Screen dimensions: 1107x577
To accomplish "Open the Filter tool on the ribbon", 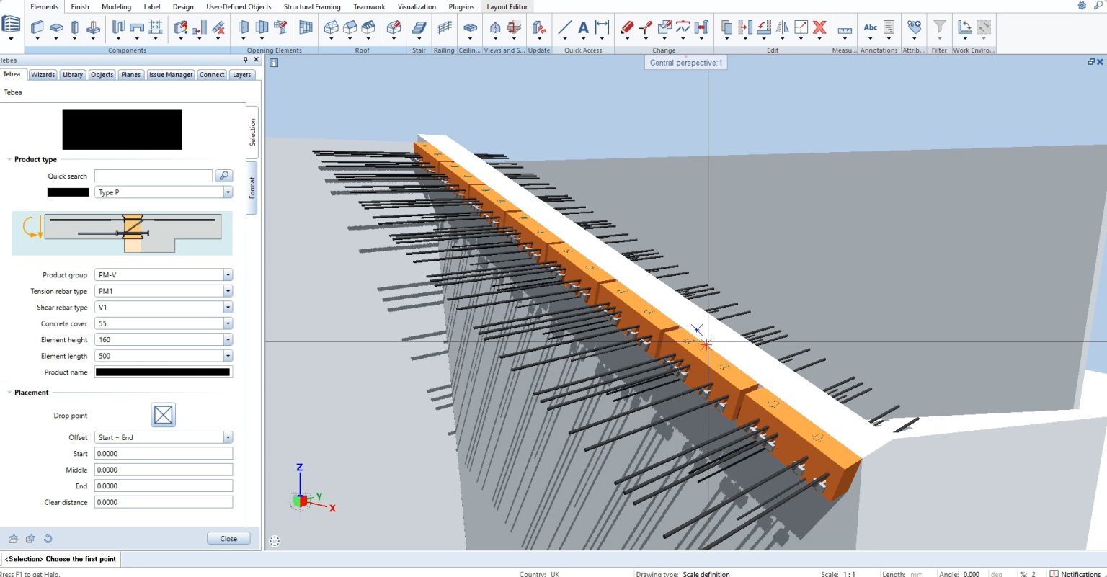I will [940, 27].
